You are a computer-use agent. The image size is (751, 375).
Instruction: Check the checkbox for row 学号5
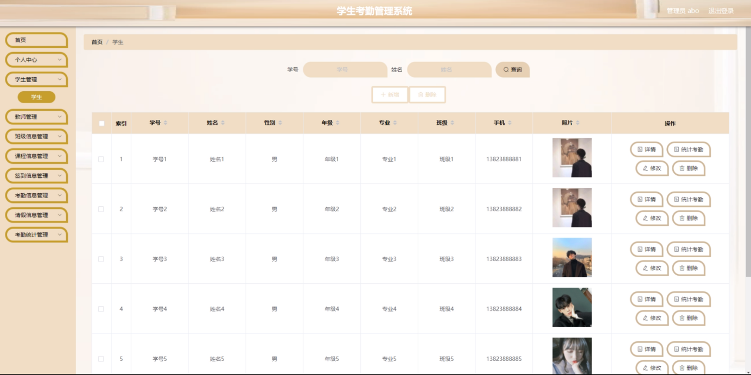point(101,359)
